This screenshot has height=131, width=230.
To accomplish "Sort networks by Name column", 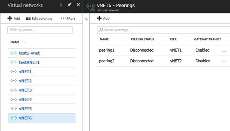I will tap(15, 42).
